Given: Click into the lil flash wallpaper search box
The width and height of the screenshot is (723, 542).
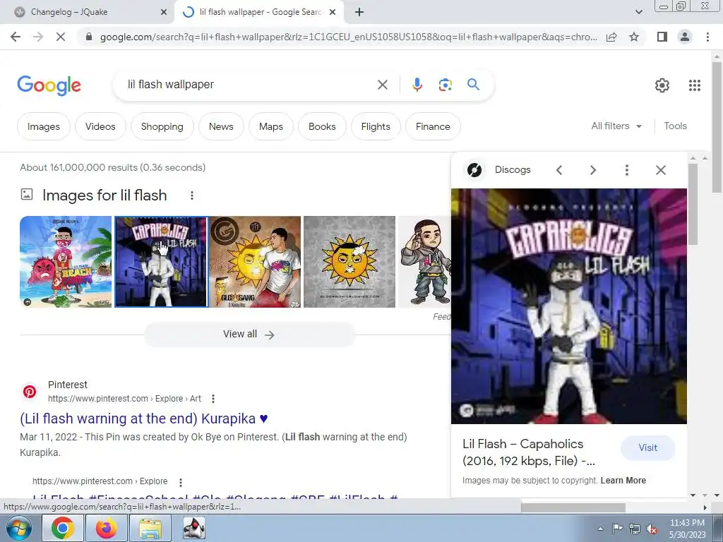Looking at the screenshot, I should pyautogui.click(x=249, y=85).
